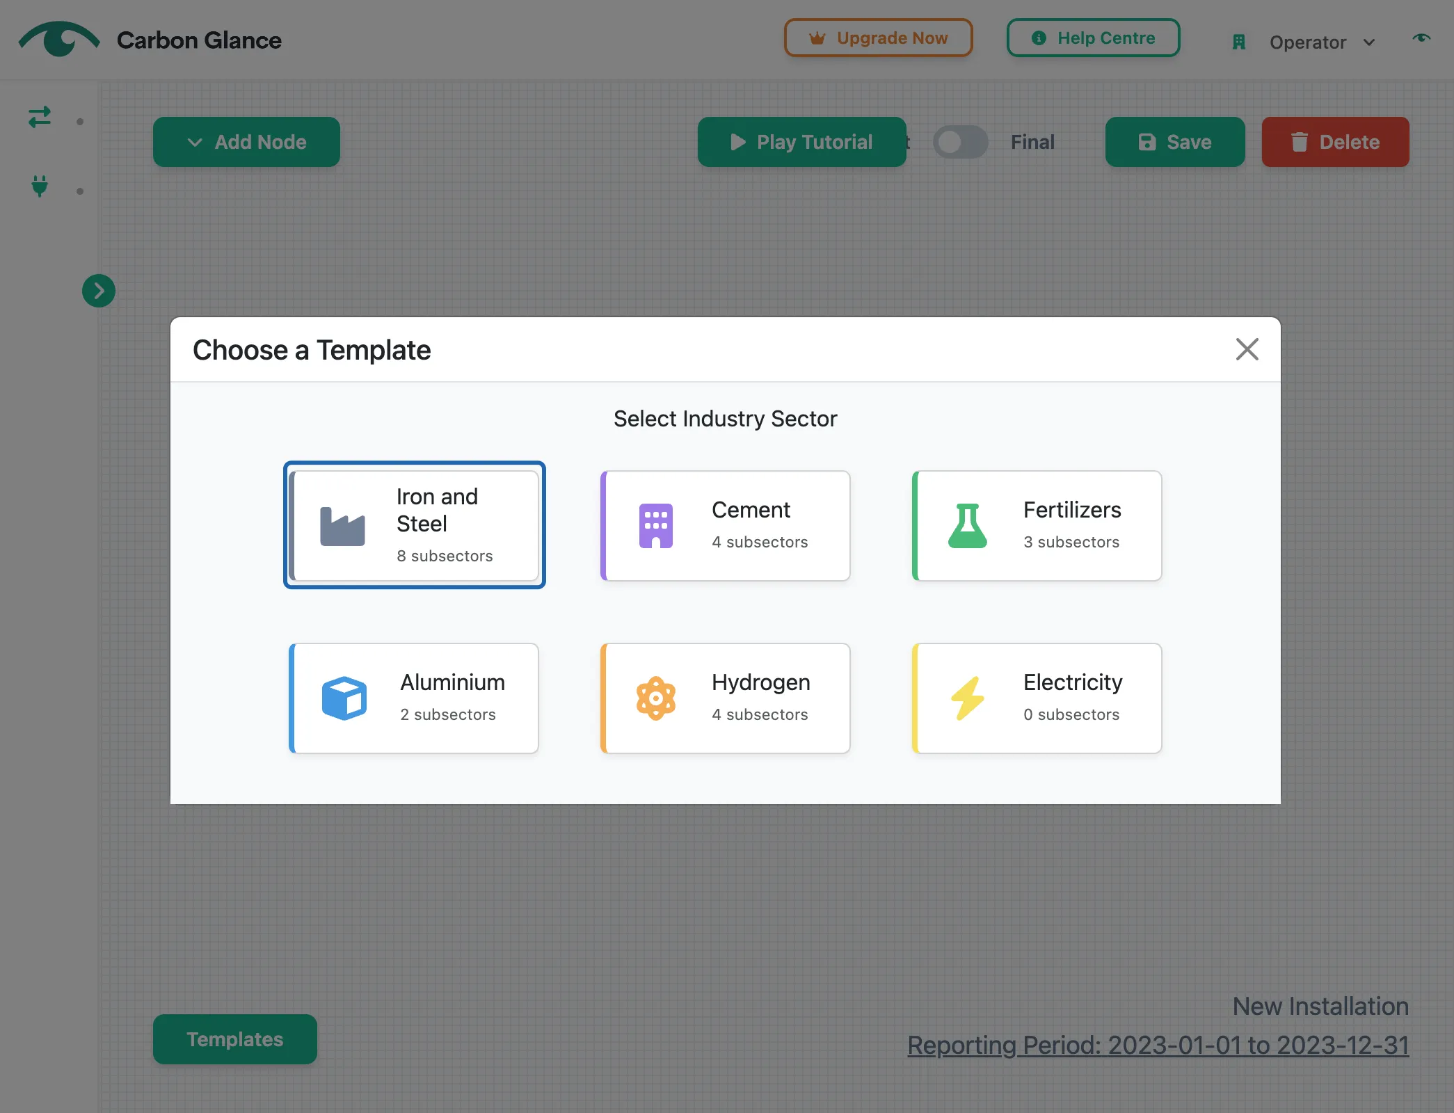Click the New Installation label
1454x1113 pixels.
click(1320, 1007)
